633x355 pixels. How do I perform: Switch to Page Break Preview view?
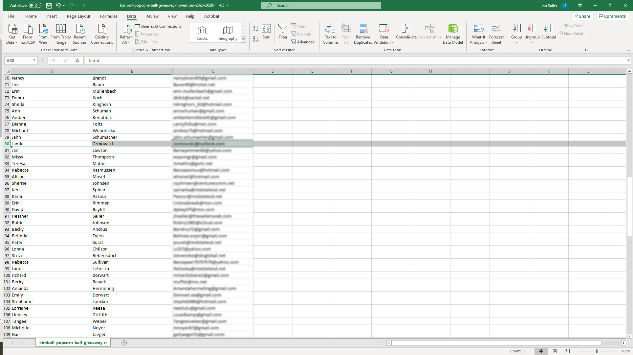[567, 351]
